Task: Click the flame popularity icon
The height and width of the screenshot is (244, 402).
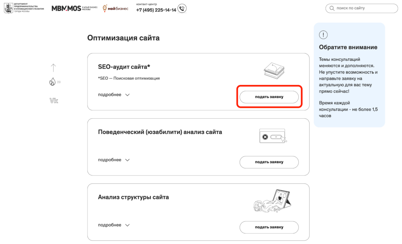Action: (x=53, y=82)
